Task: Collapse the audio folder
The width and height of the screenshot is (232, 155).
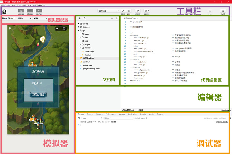Action: click(x=79, y=24)
